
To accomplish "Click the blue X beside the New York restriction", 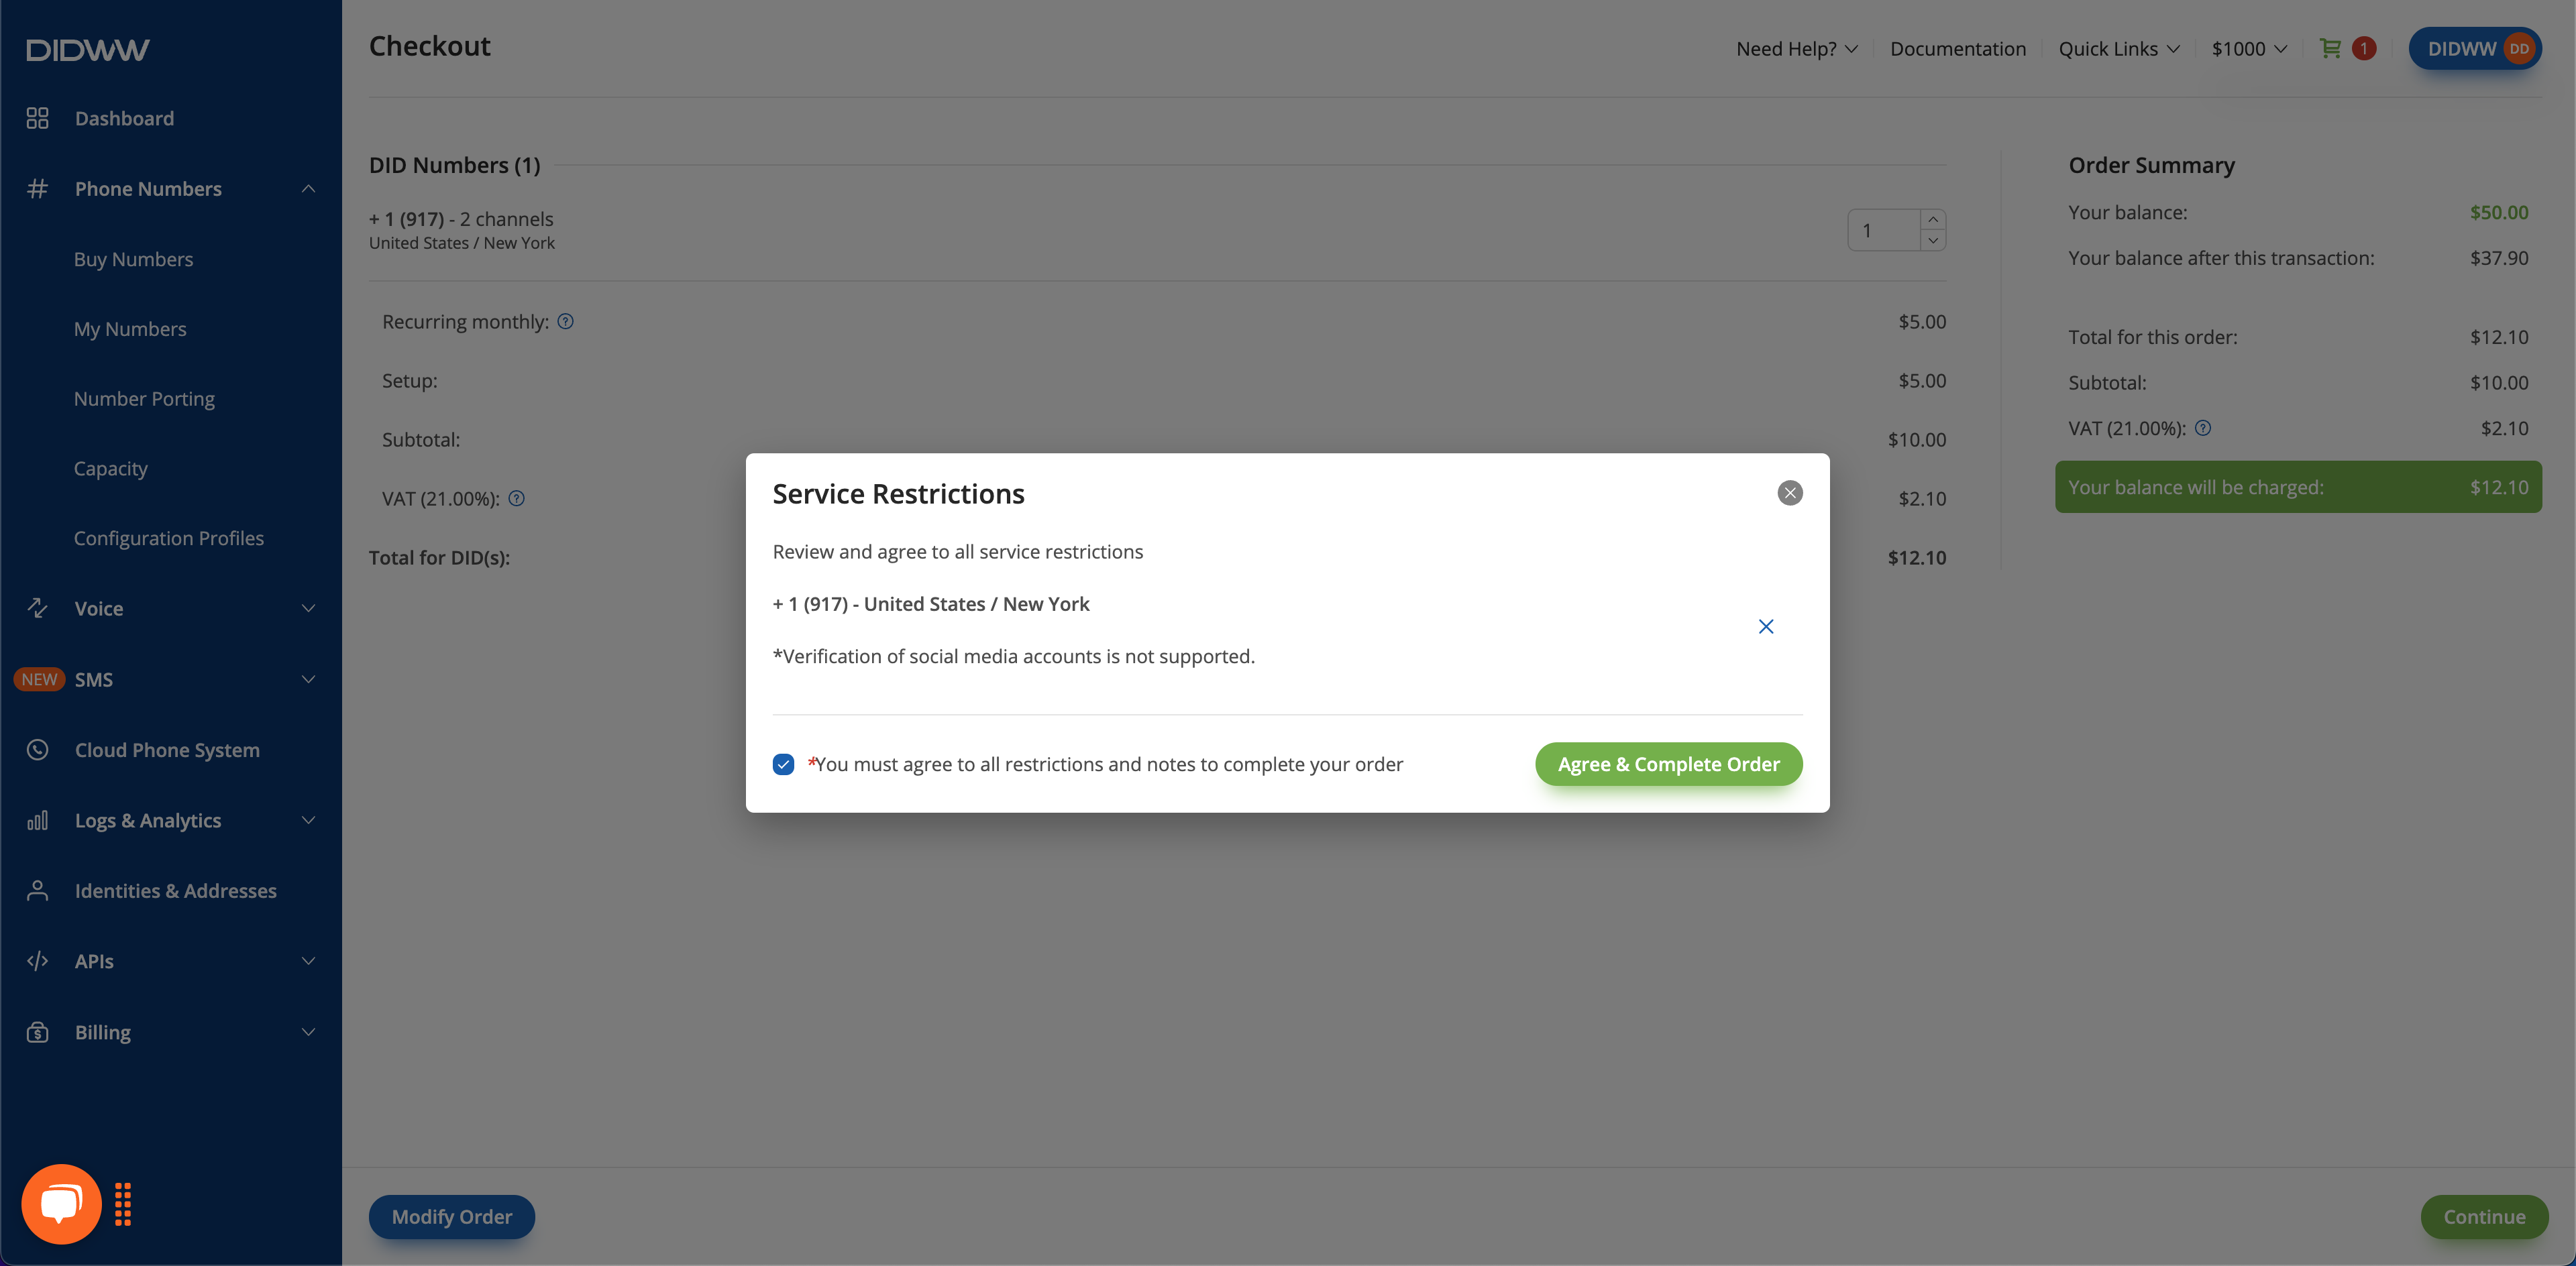I will point(1766,626).
